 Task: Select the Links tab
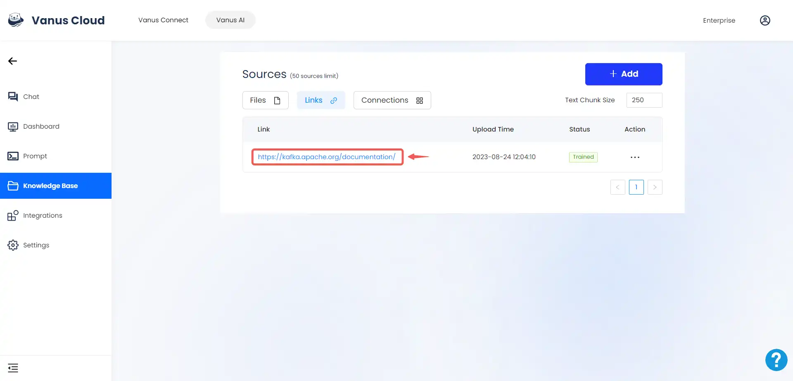[x=321, y=100]
